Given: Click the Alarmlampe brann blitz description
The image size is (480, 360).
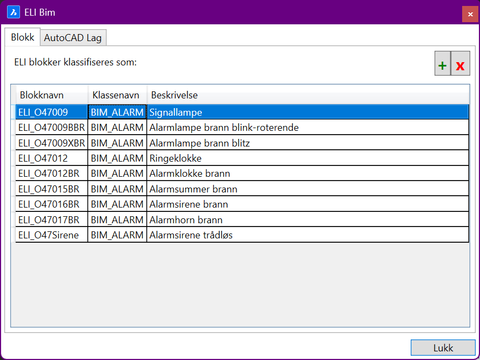Looking at the screenshot, I should click(200, 143).
